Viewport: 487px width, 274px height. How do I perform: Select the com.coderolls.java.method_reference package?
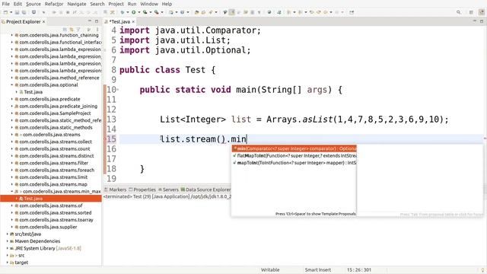tap(59, 78)
